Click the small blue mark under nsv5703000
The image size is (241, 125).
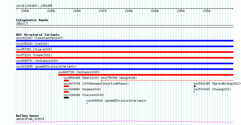[x=194, y=92]
